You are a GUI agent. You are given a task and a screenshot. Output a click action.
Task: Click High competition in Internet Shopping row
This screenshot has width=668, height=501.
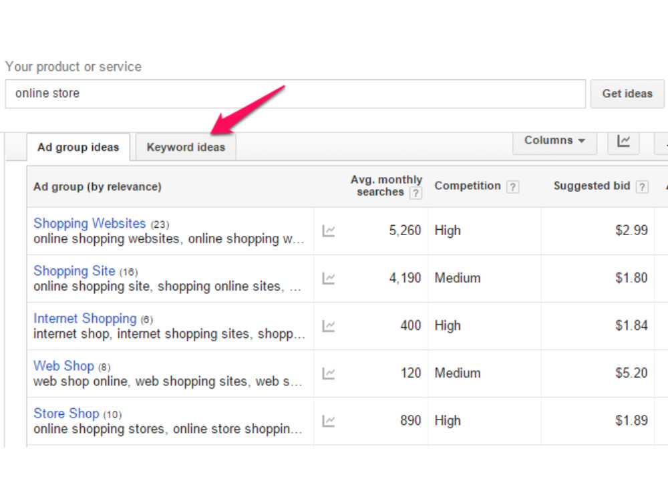point(448,325)
